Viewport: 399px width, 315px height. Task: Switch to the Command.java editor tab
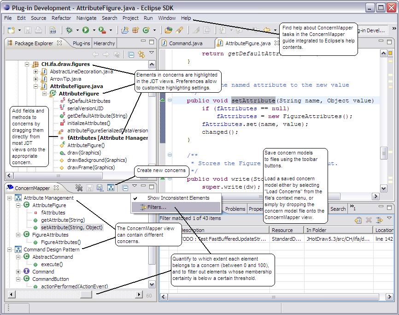(x=186, y=43)
